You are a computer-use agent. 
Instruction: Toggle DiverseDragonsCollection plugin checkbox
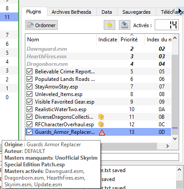click(x=30, y=117)
